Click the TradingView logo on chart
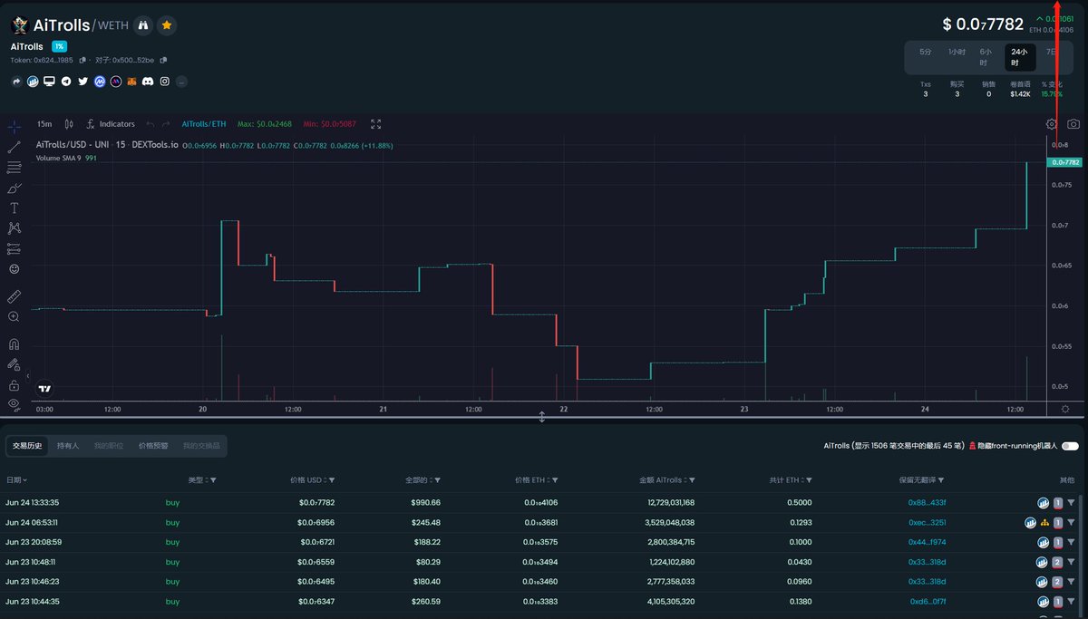This screenshot has width=1088, height=619. [44, 388]
